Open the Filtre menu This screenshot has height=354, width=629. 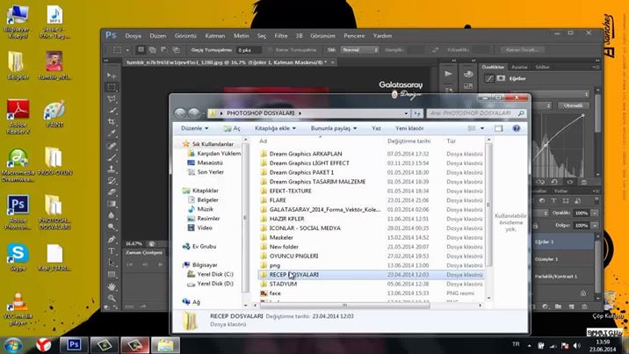[x=281, y=36]
